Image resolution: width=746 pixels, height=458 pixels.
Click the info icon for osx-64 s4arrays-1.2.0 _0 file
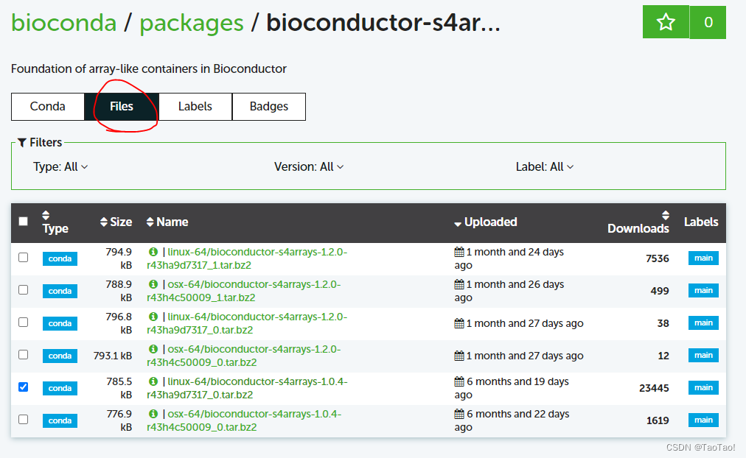tap(153, 349)
